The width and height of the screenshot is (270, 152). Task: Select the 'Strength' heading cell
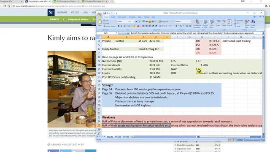point(108,85)
